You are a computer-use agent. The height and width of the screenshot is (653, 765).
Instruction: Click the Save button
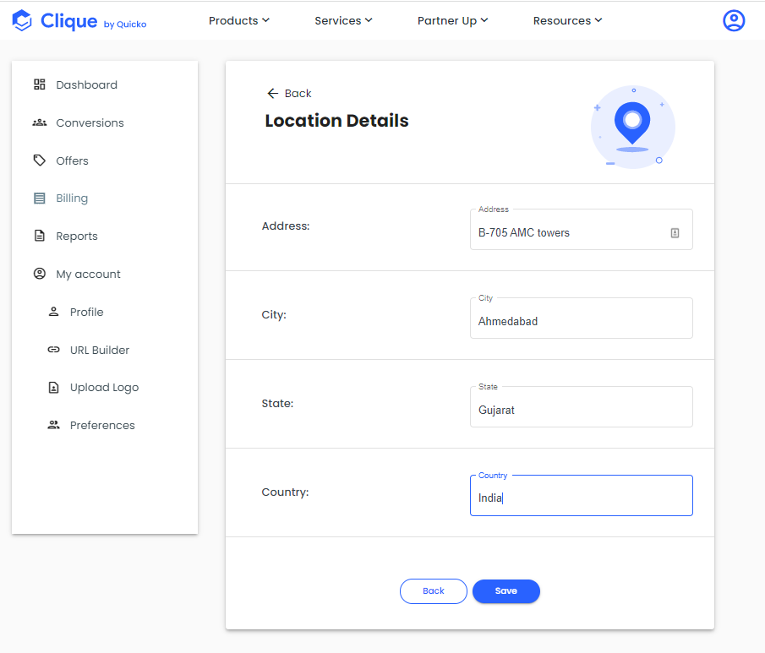coord(506,591)
